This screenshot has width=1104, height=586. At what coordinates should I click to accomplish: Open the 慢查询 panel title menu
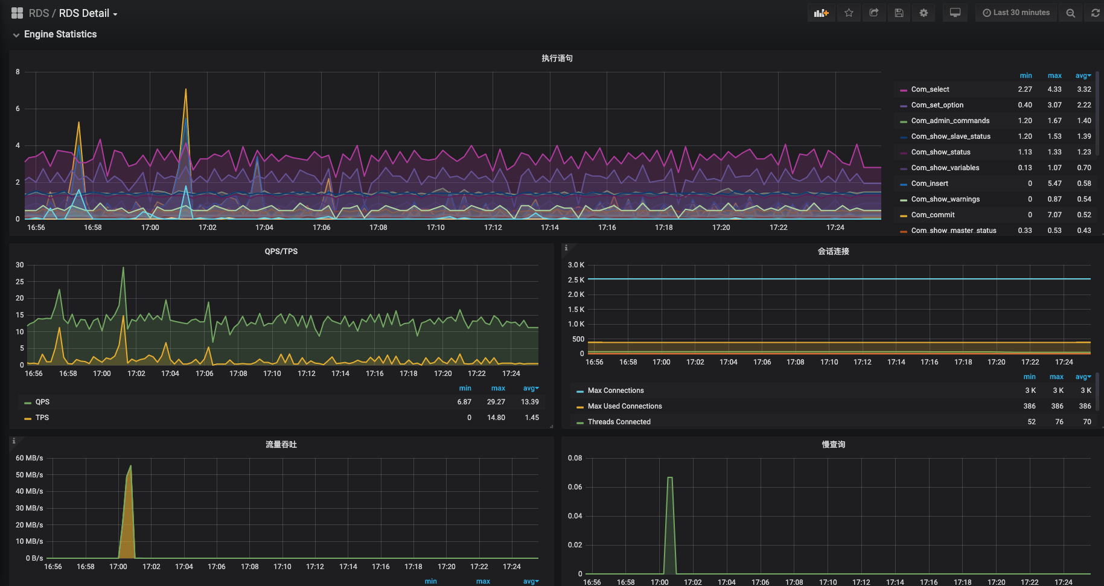point(833,445)
